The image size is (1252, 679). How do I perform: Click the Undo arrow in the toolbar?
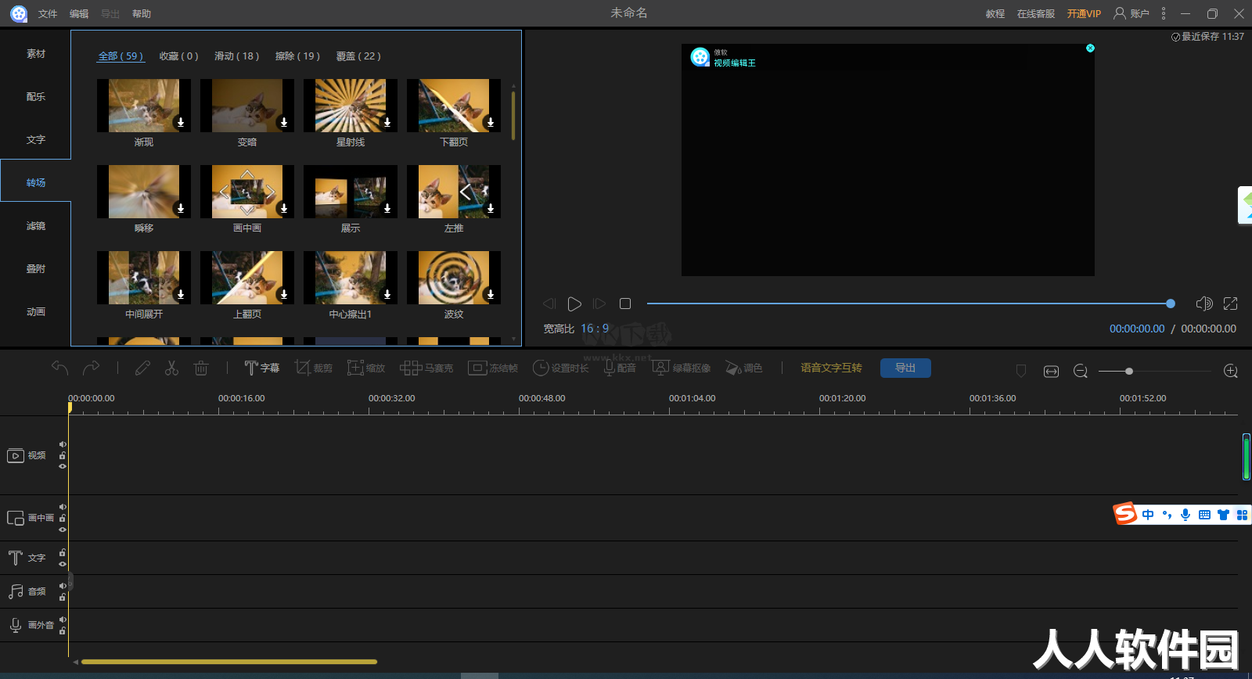tap(59, 368)
